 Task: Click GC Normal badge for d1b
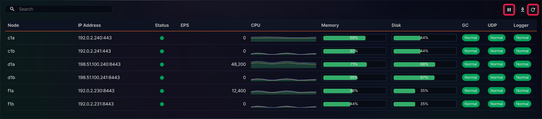click(x=471, y=78)
